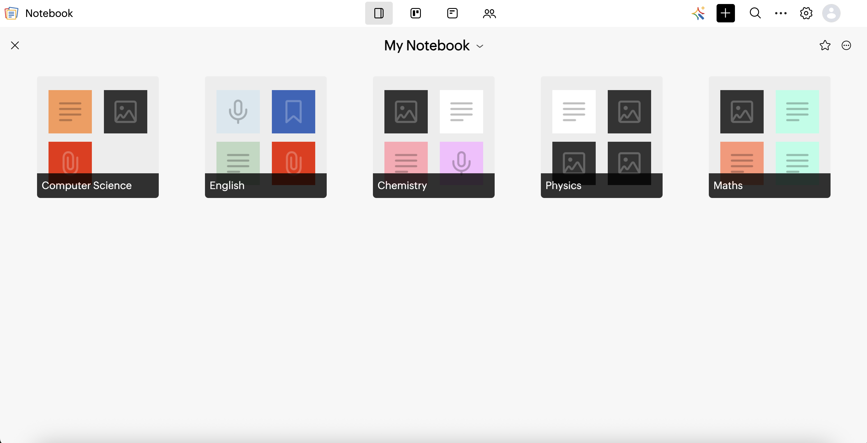
Task: Click the top-right image card in Physics
Action: click(x=629, y=112)
